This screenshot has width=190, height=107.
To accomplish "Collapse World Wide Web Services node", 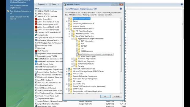I will point(69,36).
